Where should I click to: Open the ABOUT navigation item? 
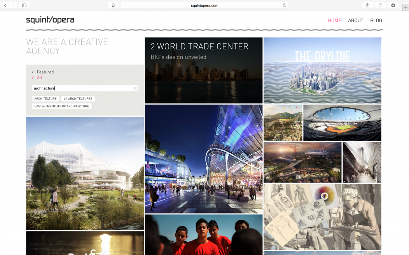coord(355,20)
